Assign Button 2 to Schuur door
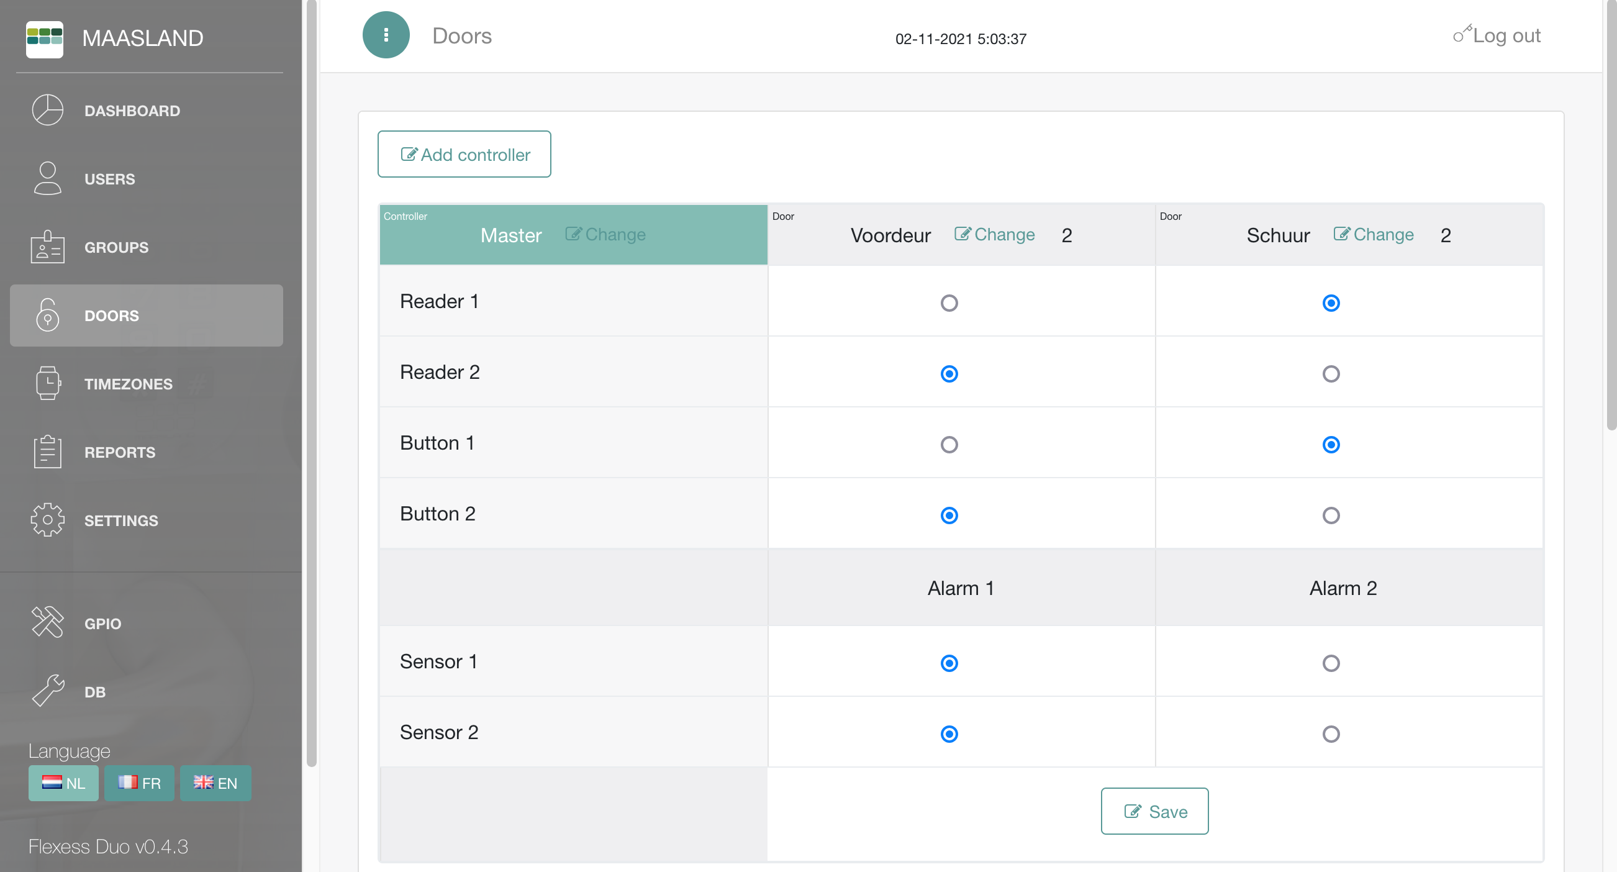Screen dimensions: 1617x872 tap(1330, 515)
